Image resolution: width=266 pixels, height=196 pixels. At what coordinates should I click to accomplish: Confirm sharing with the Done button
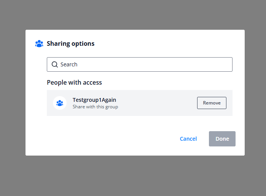pyautogui.click(x=222, y=139)
